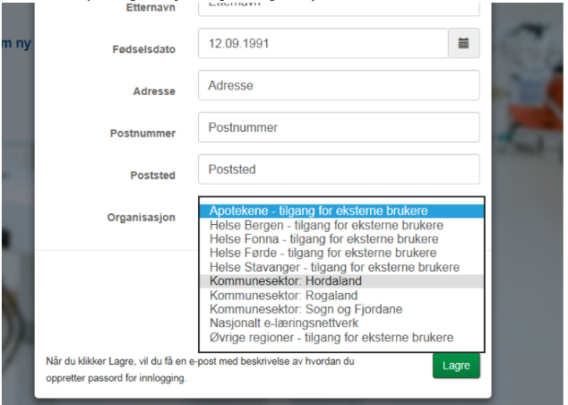Click the Poststed label text

pyautogui.click(x=153, y=176)
